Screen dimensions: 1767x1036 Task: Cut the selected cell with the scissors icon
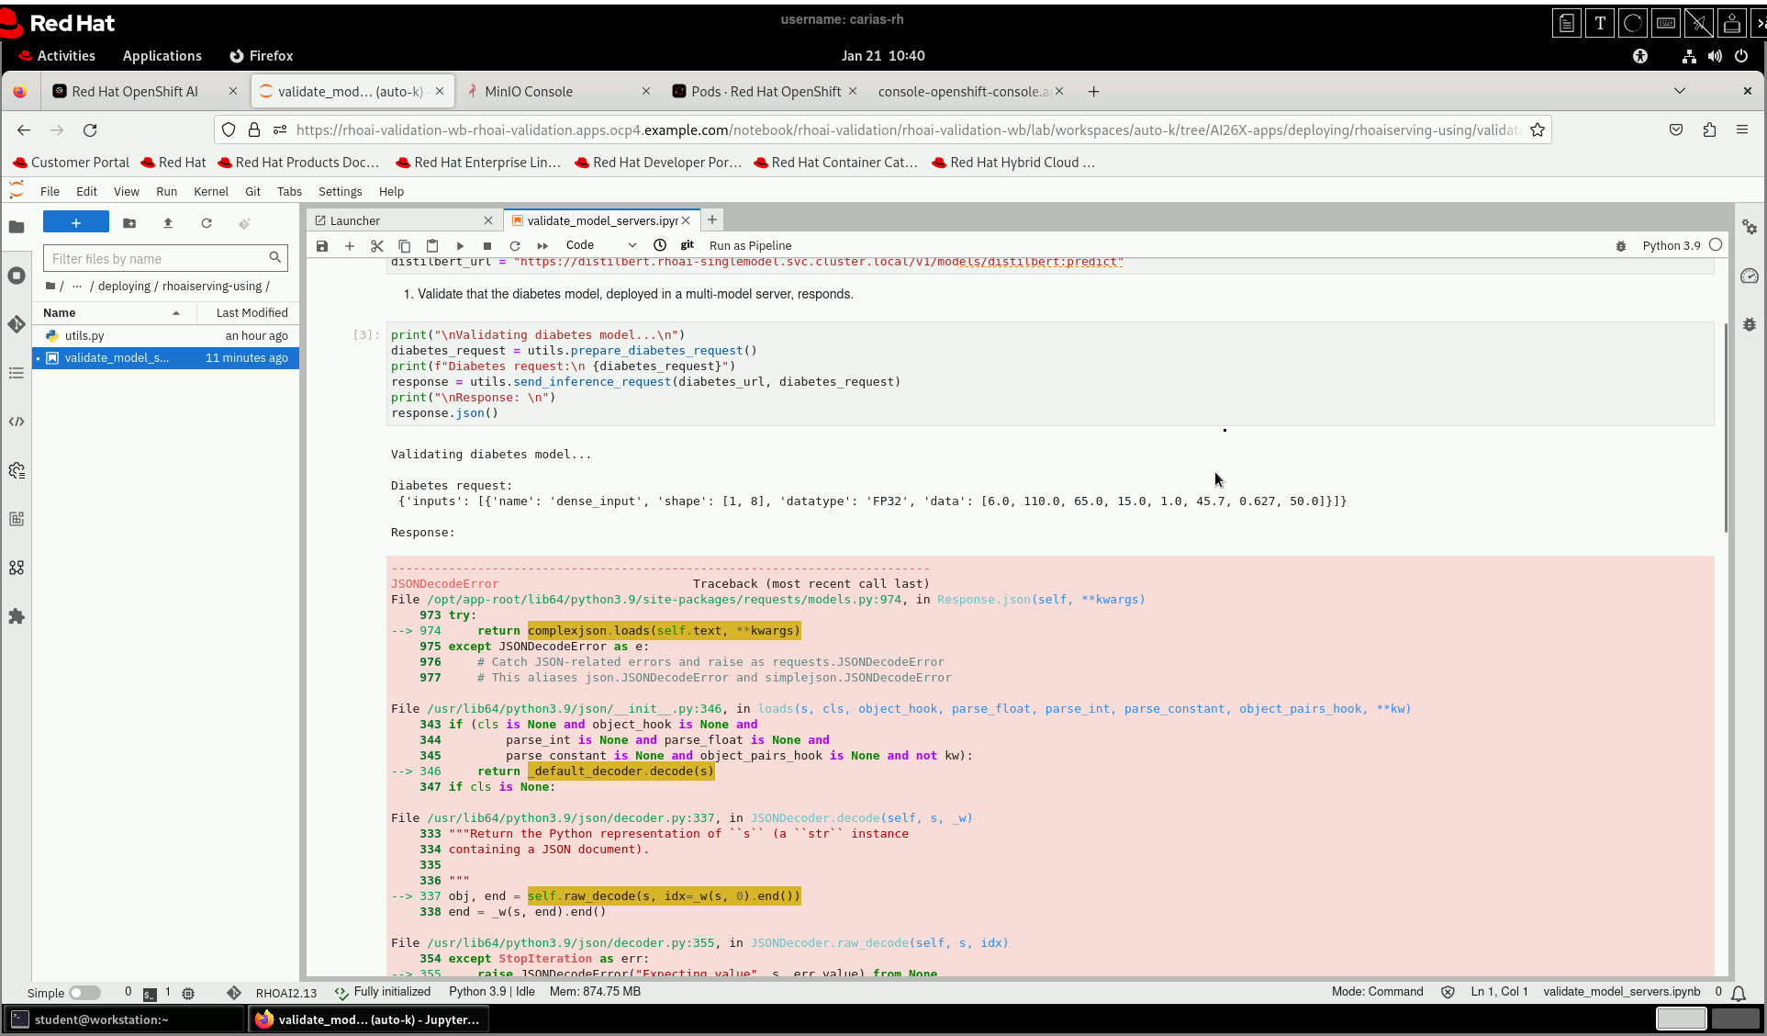click(x=376, y=246)
